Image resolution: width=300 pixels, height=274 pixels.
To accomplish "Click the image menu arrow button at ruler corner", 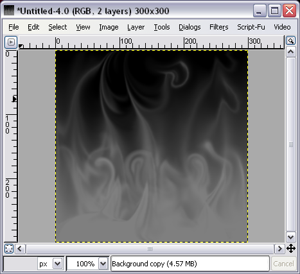I will click(x=11, y=42).
